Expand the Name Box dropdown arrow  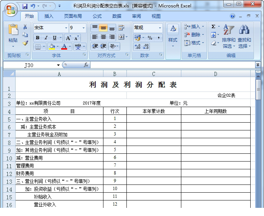click(x=58, y=65)
